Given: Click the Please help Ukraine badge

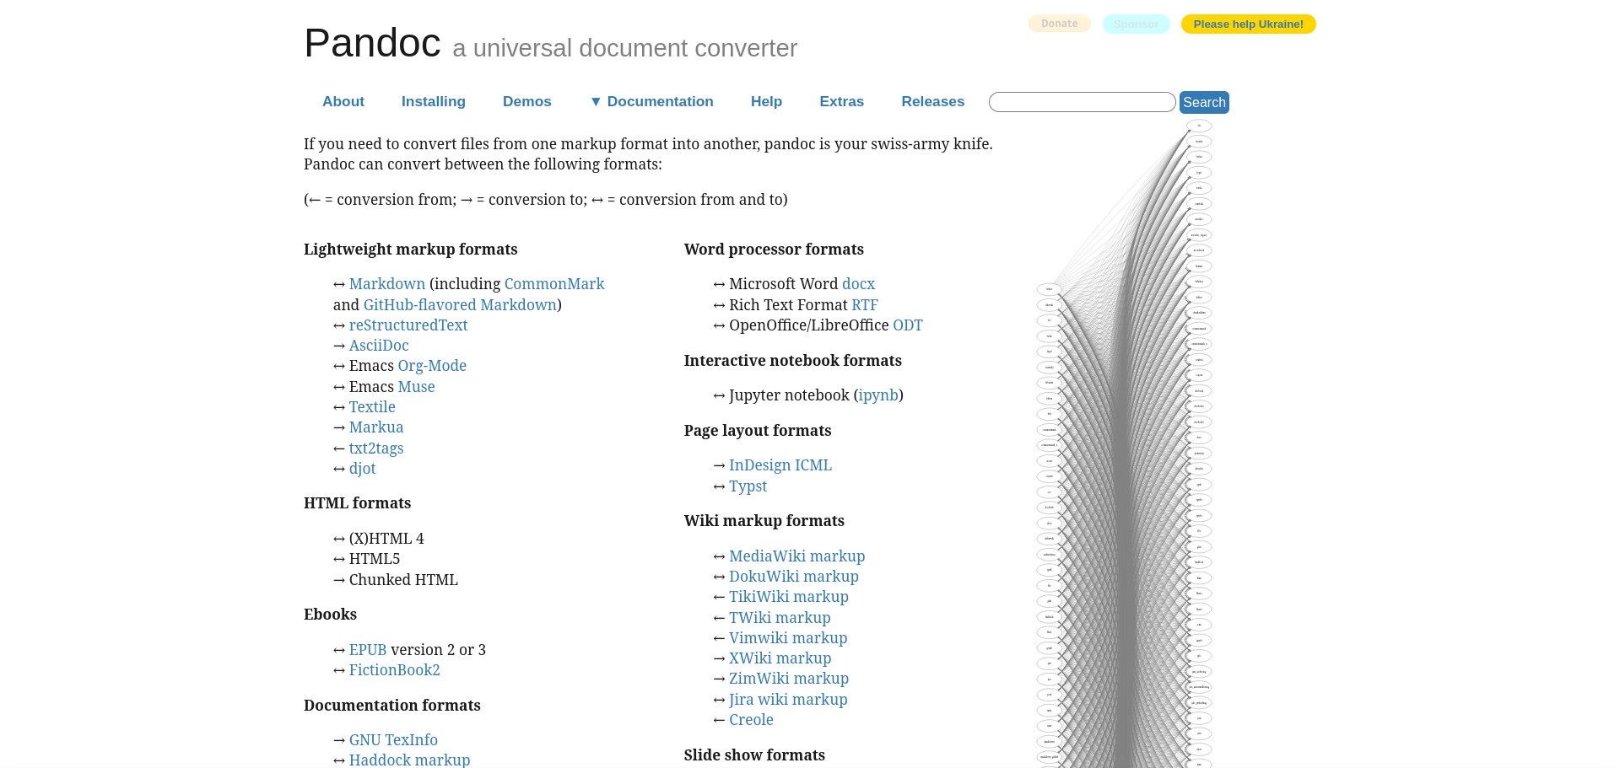Looking at the screenshot, I should tap(1248, 24).
